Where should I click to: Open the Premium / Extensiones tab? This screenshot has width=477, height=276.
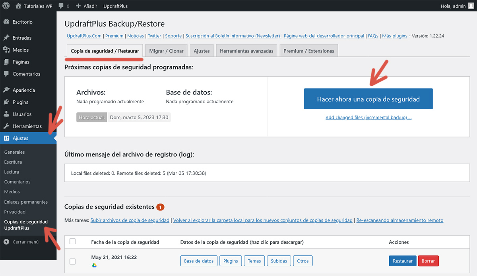pyautogui.click(x=309, y=51)
